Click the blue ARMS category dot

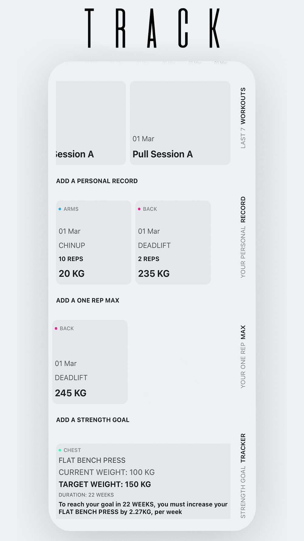pyautogui.click(x=60, y=209)
